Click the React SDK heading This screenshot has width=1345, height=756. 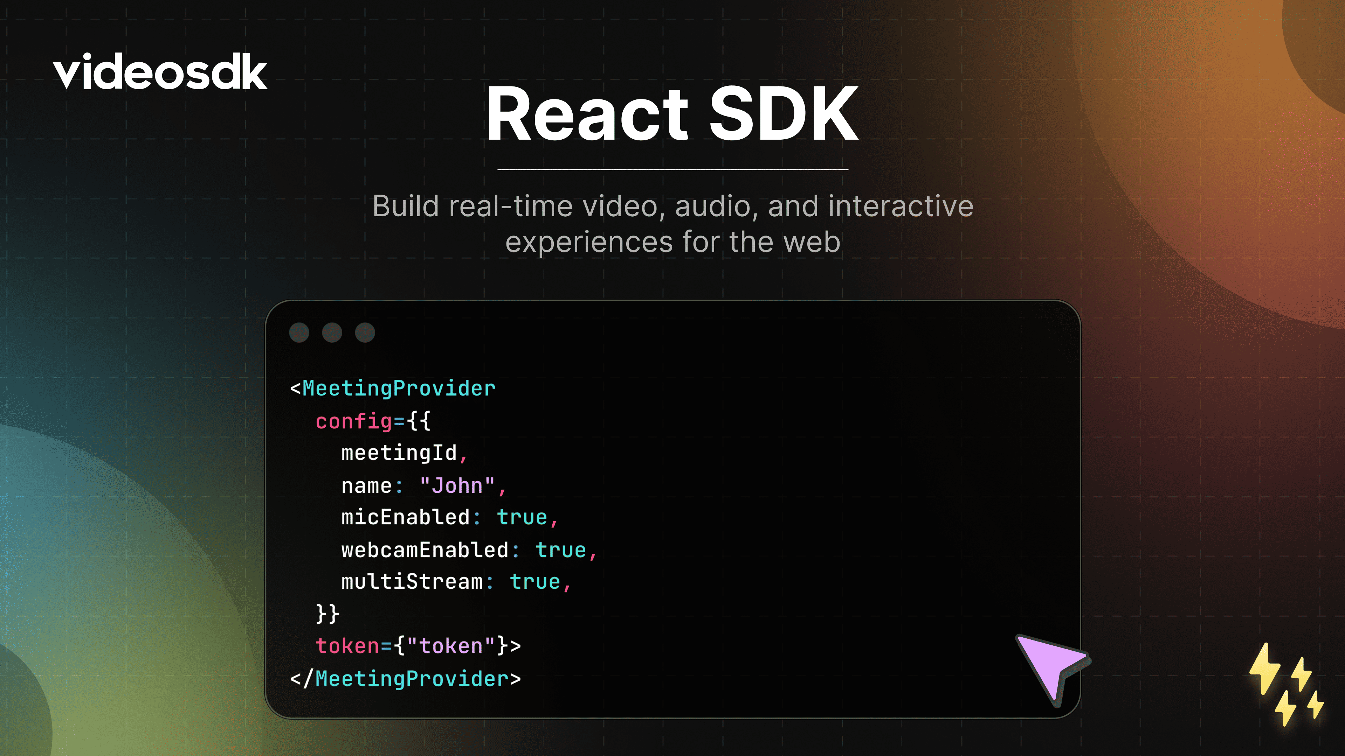pyautogui.click(x=672, y=114)
